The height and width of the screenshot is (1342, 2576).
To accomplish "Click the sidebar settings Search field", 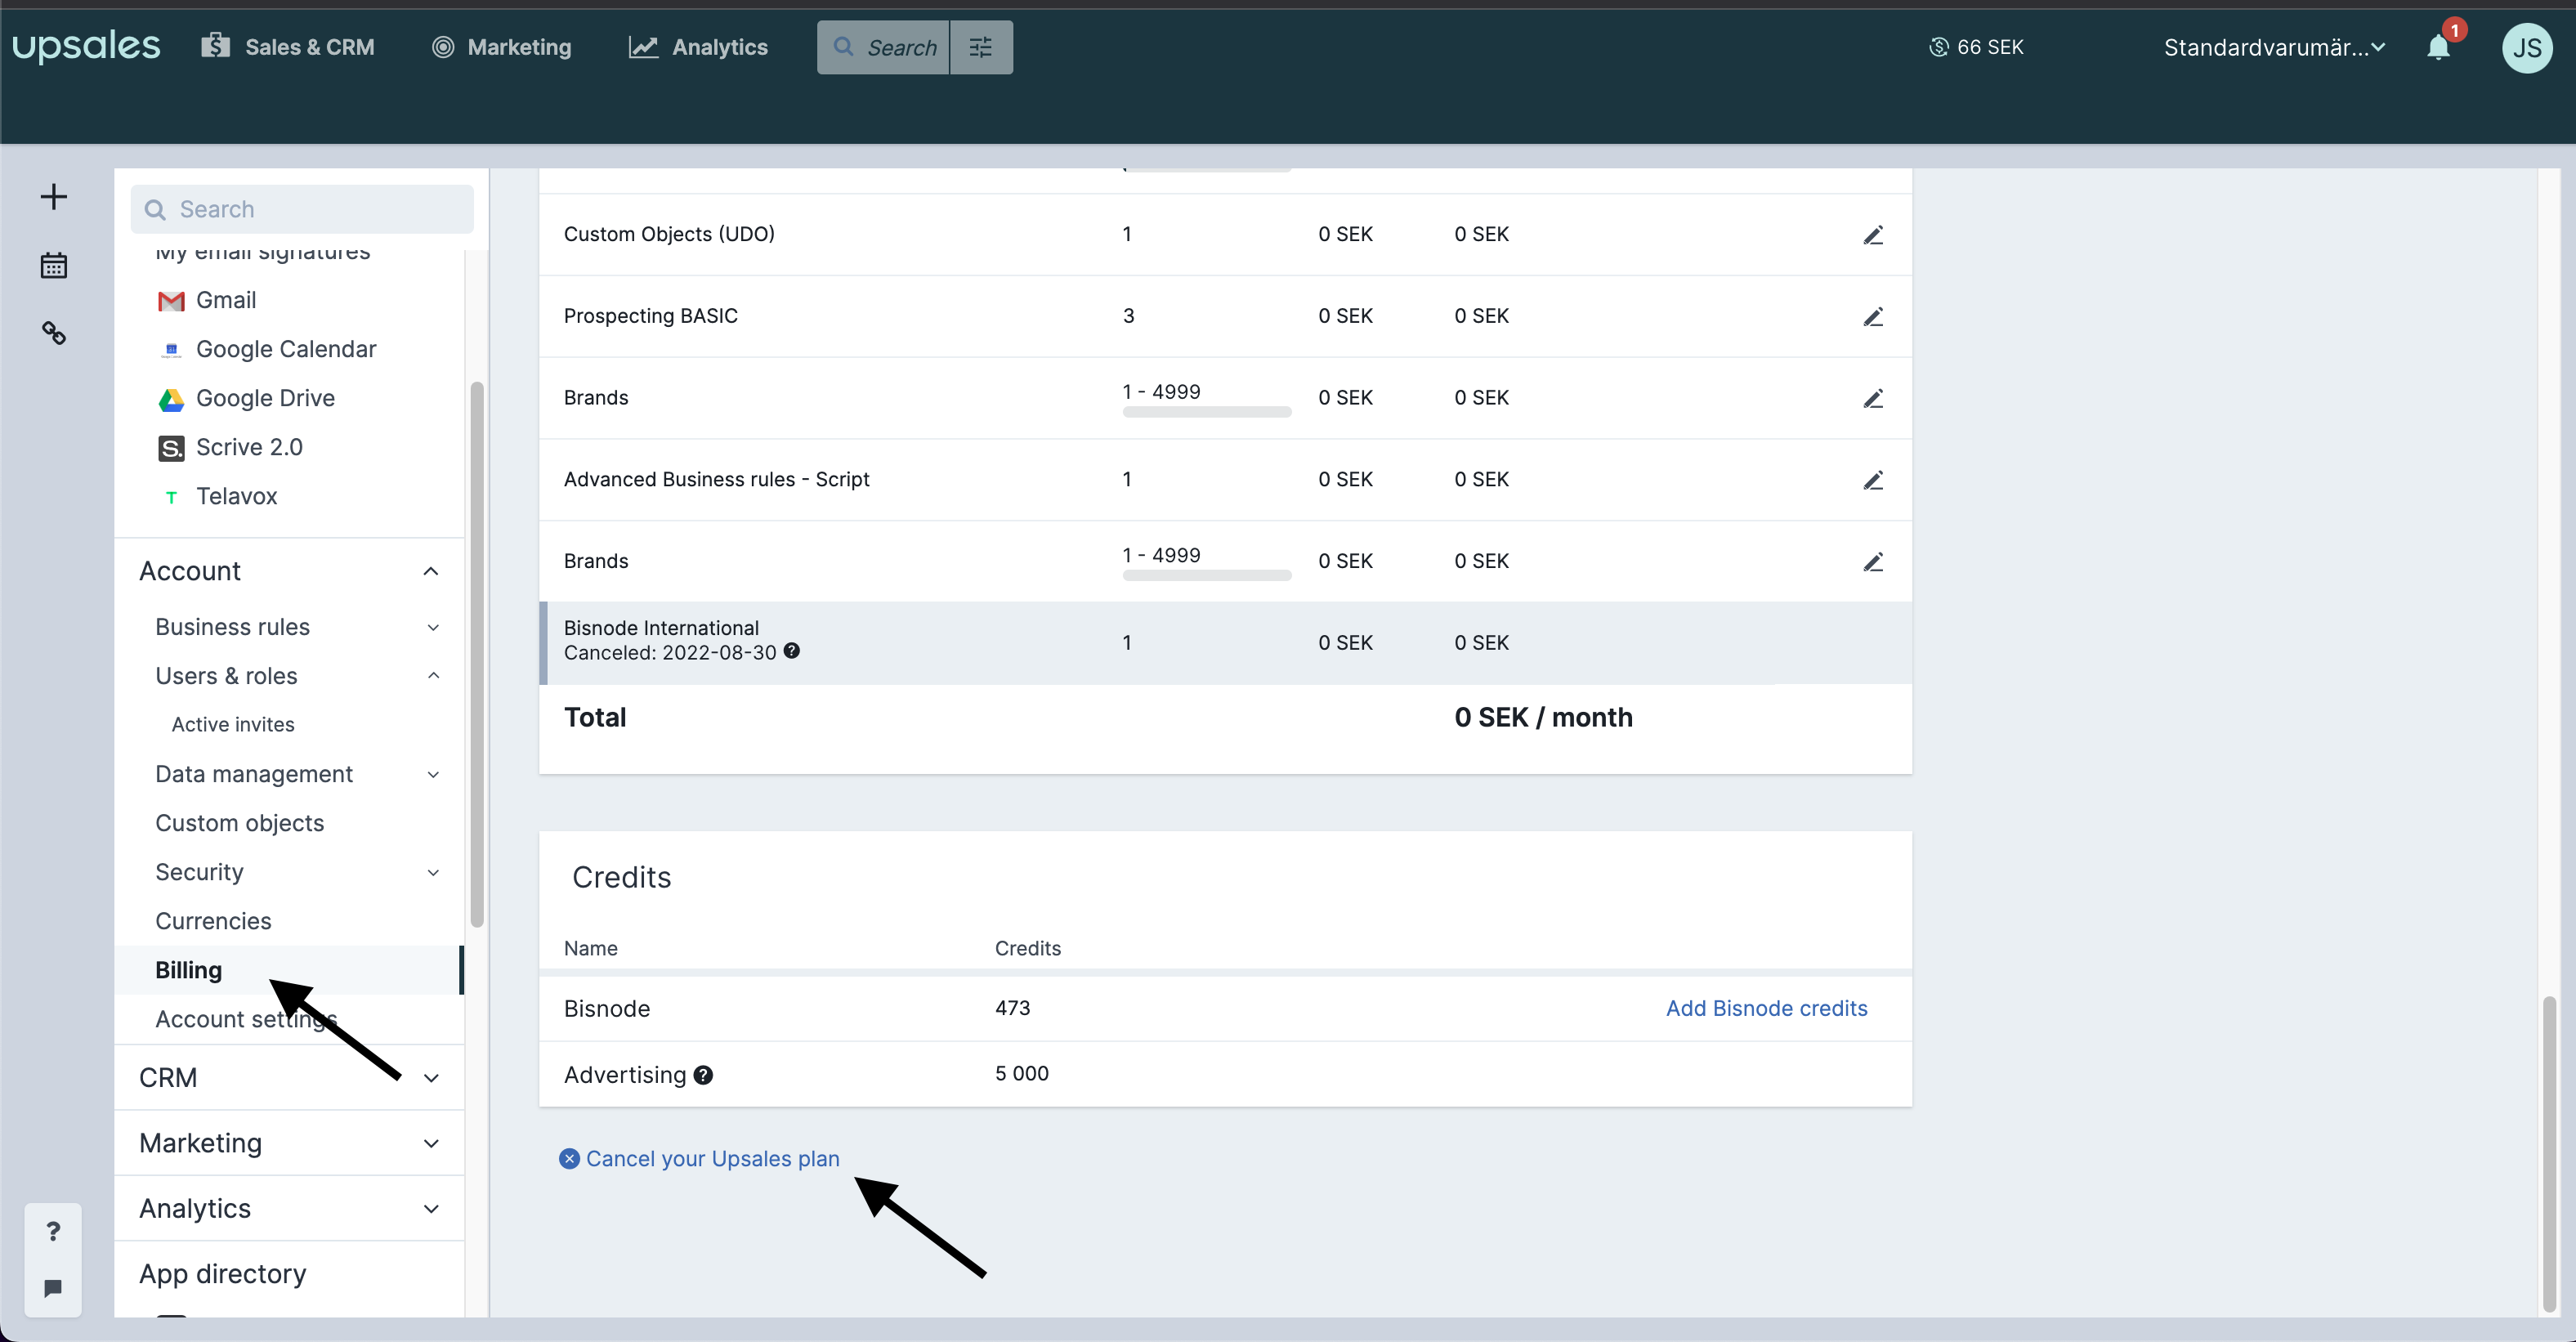I will click(302, 209).
